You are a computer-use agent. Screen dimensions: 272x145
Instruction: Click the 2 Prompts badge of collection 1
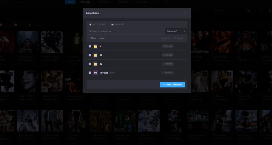coord(168,46)
